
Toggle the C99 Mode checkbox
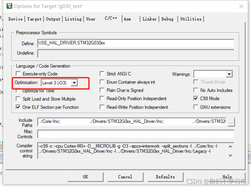(x=195, y=98)
